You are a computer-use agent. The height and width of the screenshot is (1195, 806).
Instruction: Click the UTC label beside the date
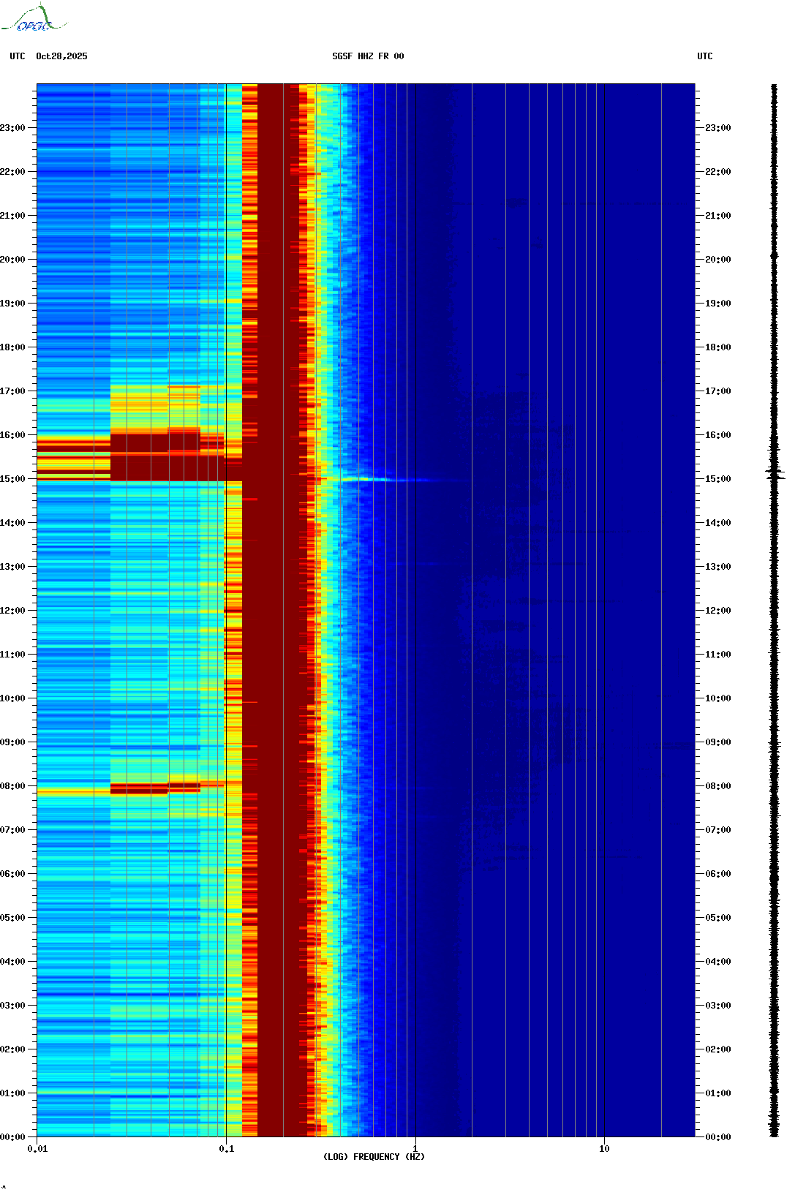pyautogui.click(x=18, y=56)
